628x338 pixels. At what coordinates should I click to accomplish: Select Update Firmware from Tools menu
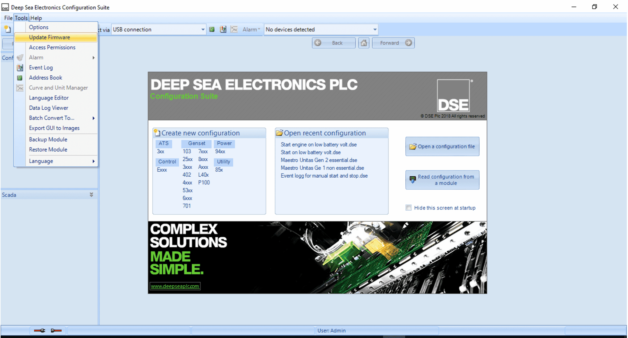click(56, 37)
